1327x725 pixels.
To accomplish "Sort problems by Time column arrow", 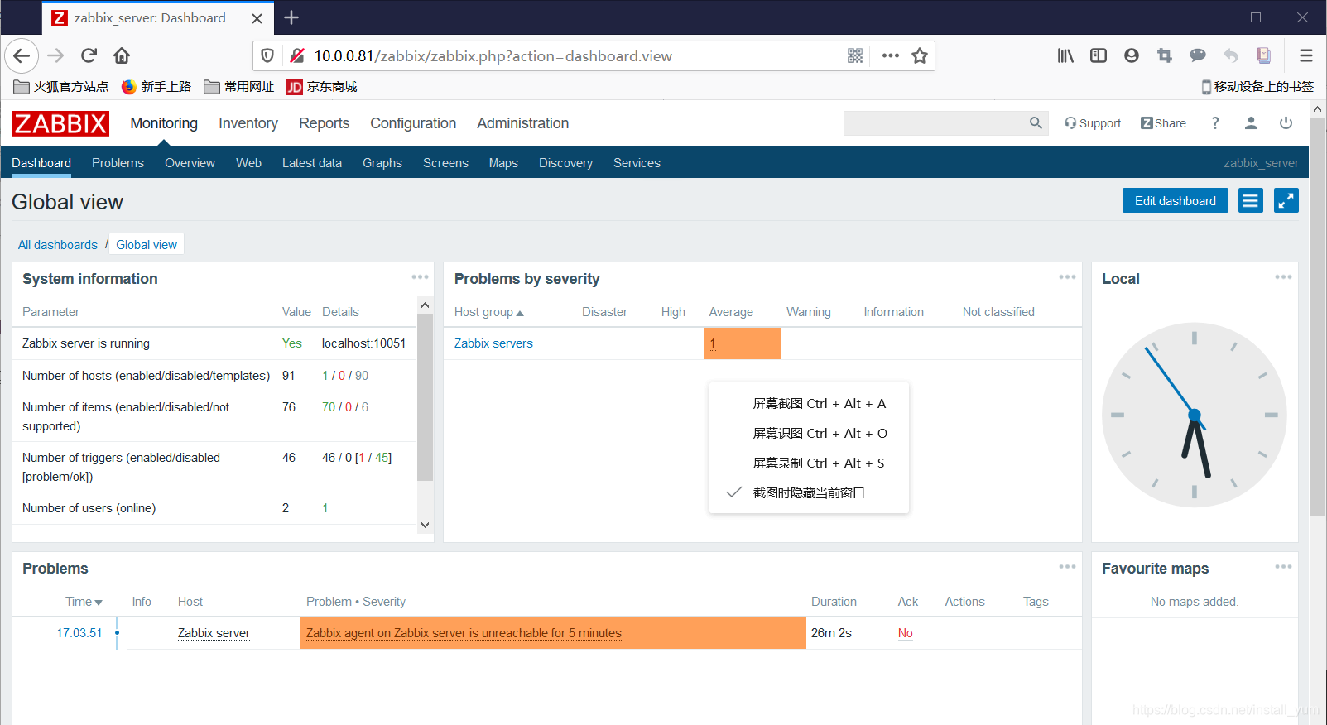I will (x=99, y=603).
